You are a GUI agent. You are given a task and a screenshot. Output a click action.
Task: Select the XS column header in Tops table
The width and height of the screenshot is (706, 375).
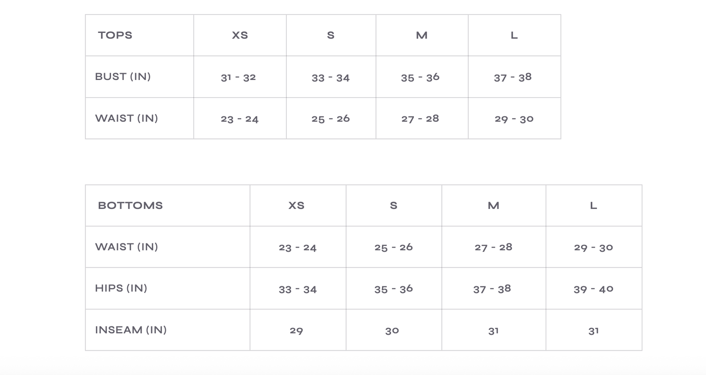click(240, 35)
